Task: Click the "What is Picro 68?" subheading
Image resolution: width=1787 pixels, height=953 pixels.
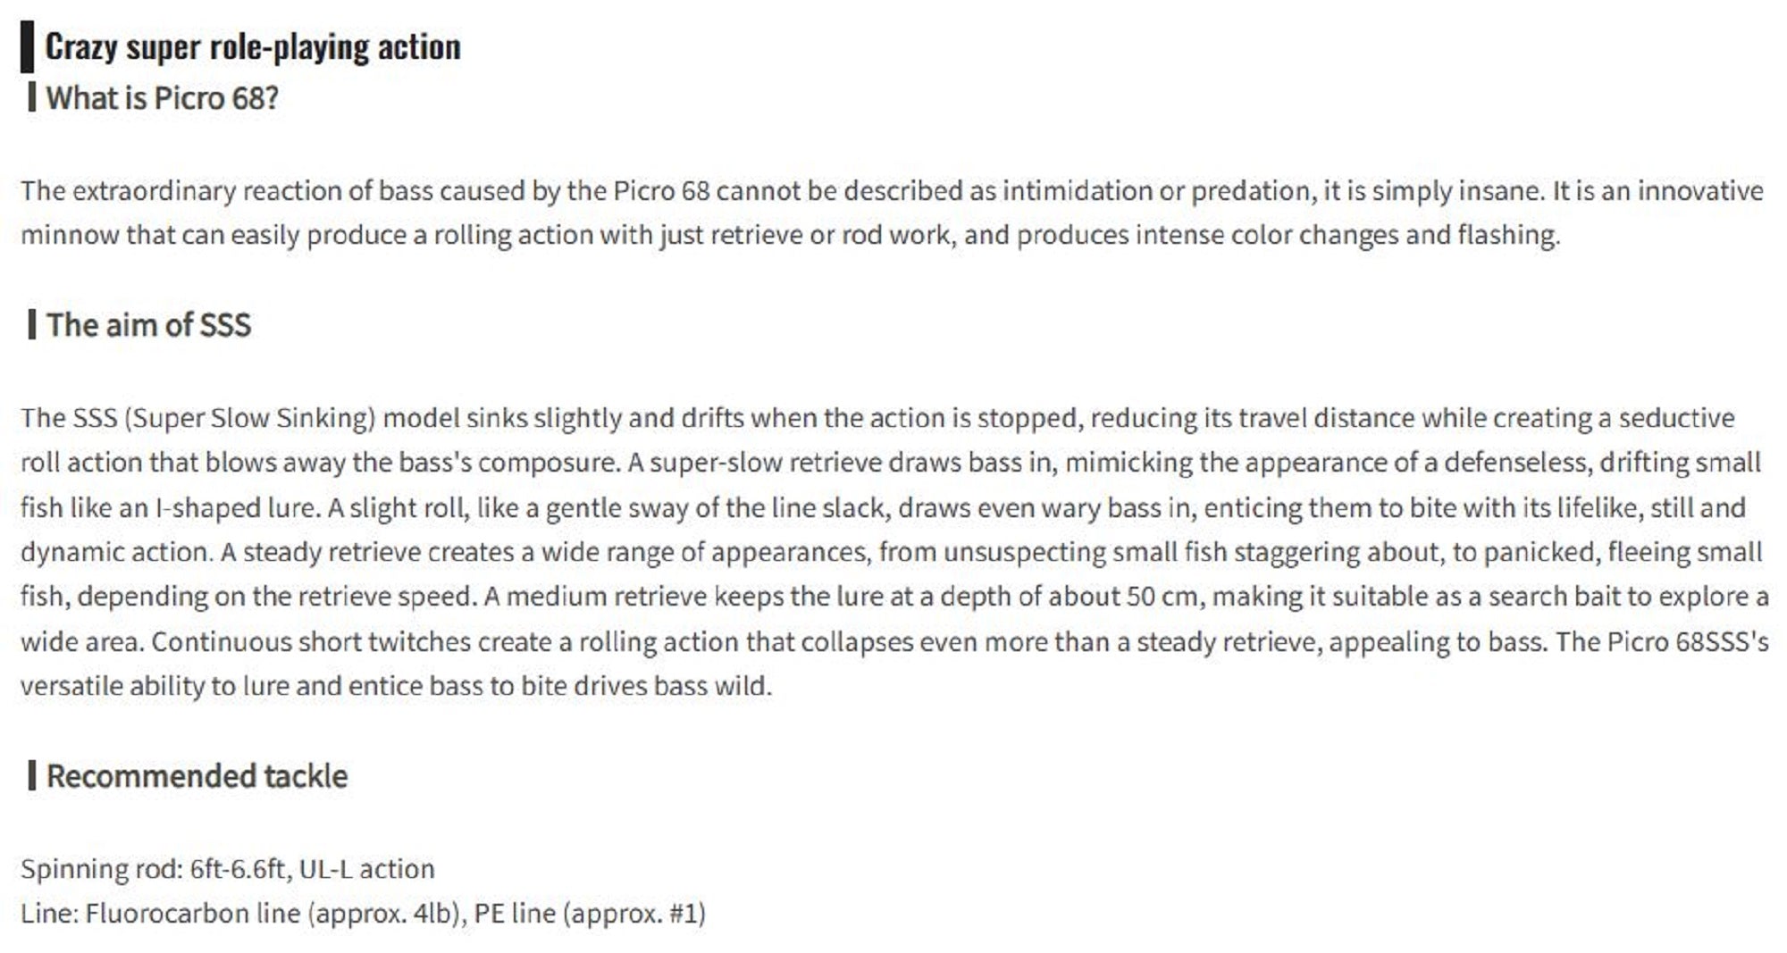Action: [162, 98]
